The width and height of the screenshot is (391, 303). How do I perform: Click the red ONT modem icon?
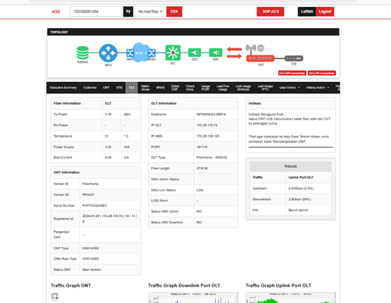point(260,59)
